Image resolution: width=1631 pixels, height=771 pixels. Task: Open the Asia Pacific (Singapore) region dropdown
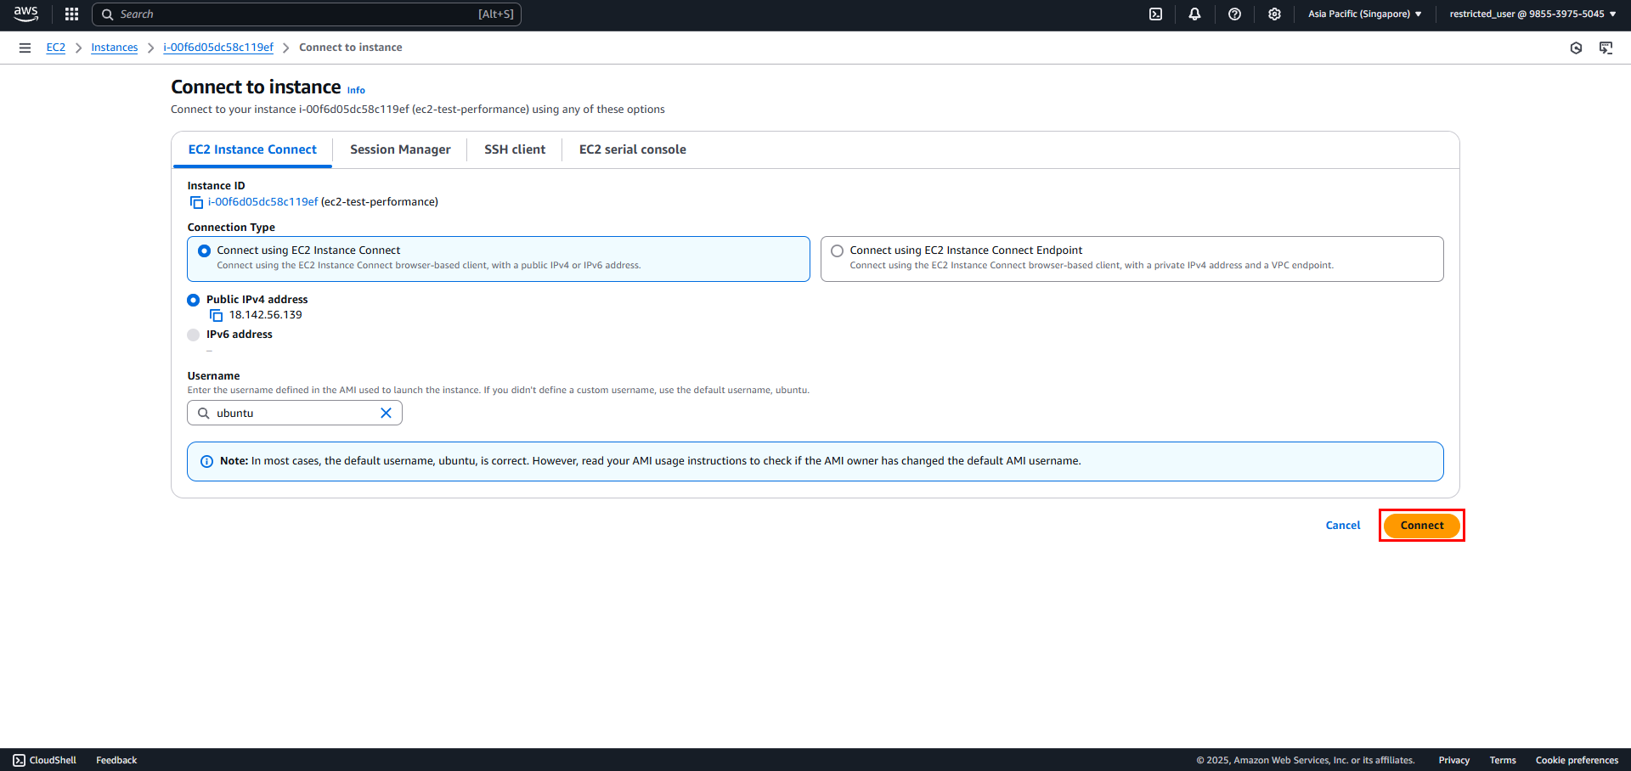click(x=1364, y=14)
